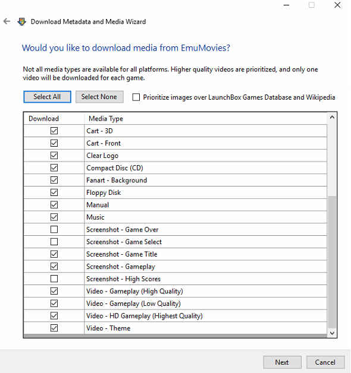The height and width of the screenshot is (373, 351).
Task: Check Screenshot - Game Over checkbox
Action: tap(54, 229)
